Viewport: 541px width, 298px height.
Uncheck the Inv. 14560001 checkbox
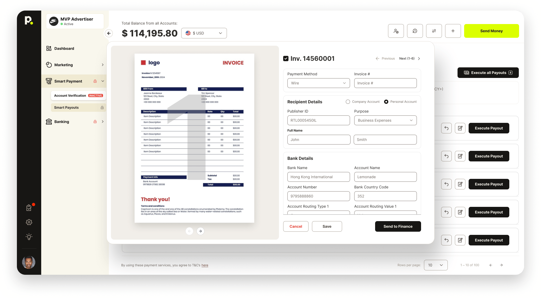coord(286,58)
